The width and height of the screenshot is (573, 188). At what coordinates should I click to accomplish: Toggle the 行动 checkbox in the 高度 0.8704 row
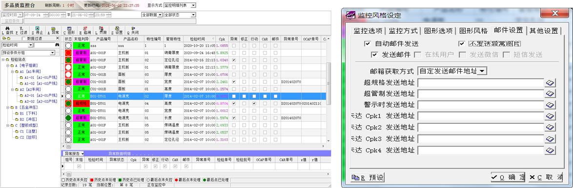coord(254,103)
